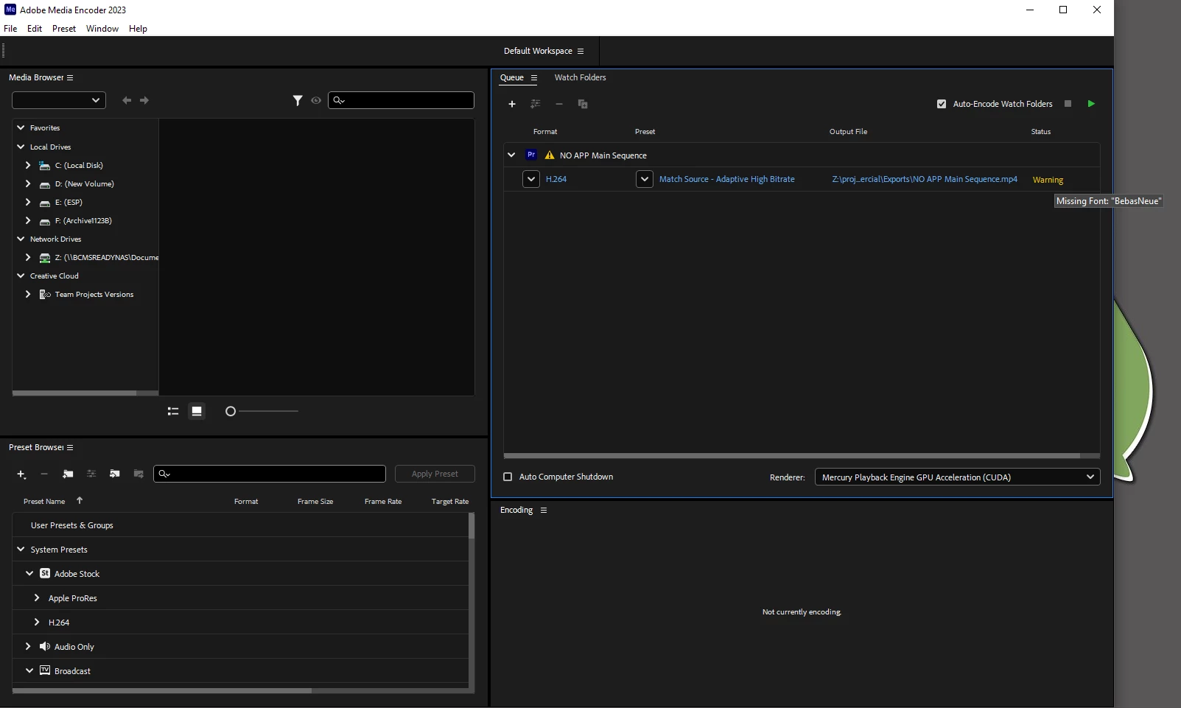Start the queue with the green play button
This screenshot has width=1181, height=708.
(x=1091, y=104)
